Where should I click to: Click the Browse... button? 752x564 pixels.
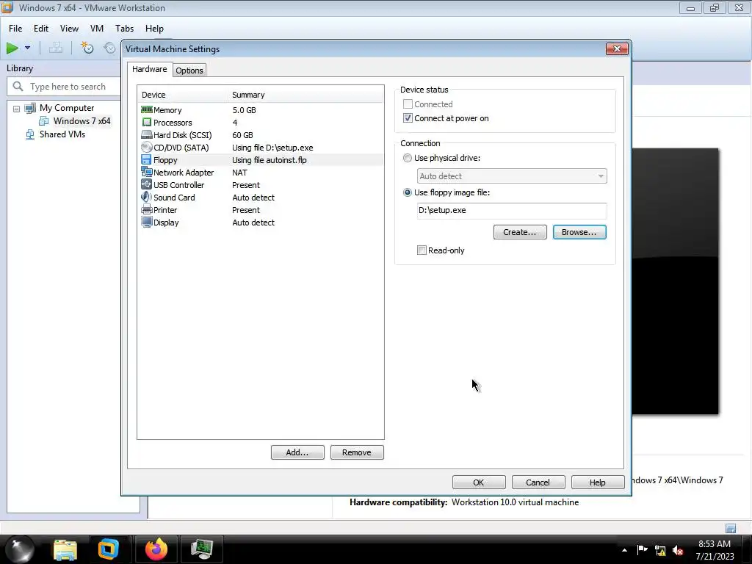pyautogui.click(x=579, y=232)
